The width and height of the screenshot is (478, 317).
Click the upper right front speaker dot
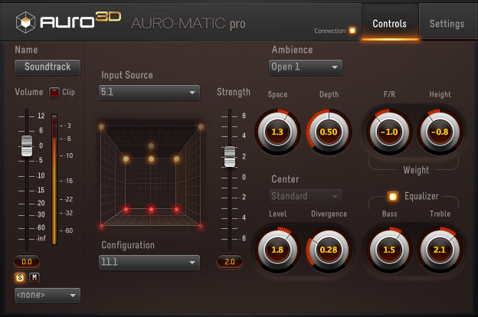tap(176, 158)
